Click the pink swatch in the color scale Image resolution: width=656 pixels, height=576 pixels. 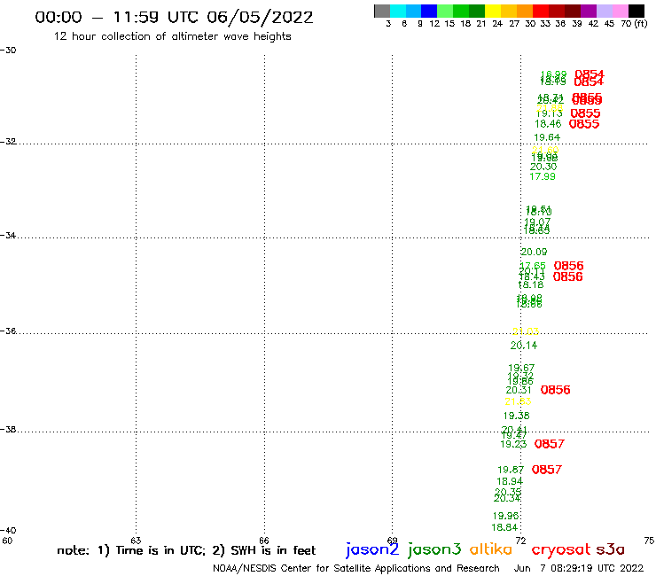(x=620, y=11)
